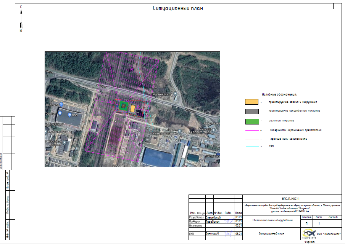
Task: Click the signature in the Винокуров row
Action: pos(228,234)
